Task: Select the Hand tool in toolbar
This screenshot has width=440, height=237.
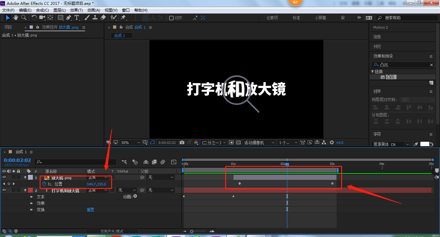Action: (15, 17)
